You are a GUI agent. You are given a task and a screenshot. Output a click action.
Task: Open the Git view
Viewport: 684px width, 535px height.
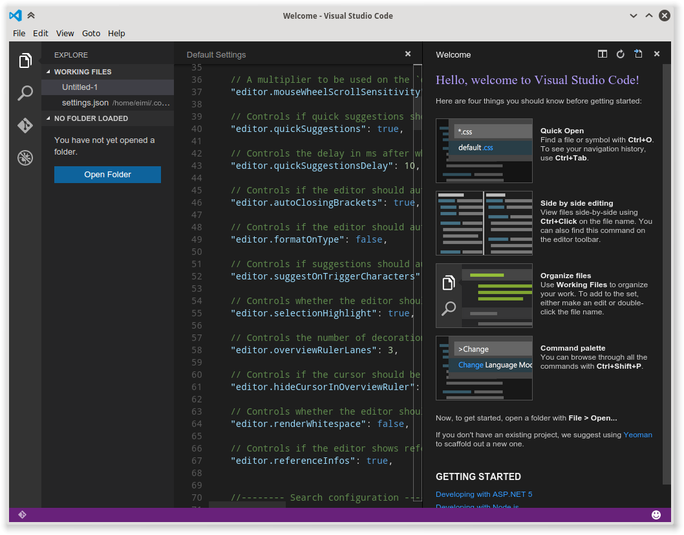click(25, 126)
